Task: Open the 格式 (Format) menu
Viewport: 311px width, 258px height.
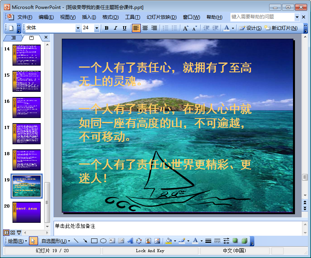Action: pyautogui.click(x=110, y=17)
